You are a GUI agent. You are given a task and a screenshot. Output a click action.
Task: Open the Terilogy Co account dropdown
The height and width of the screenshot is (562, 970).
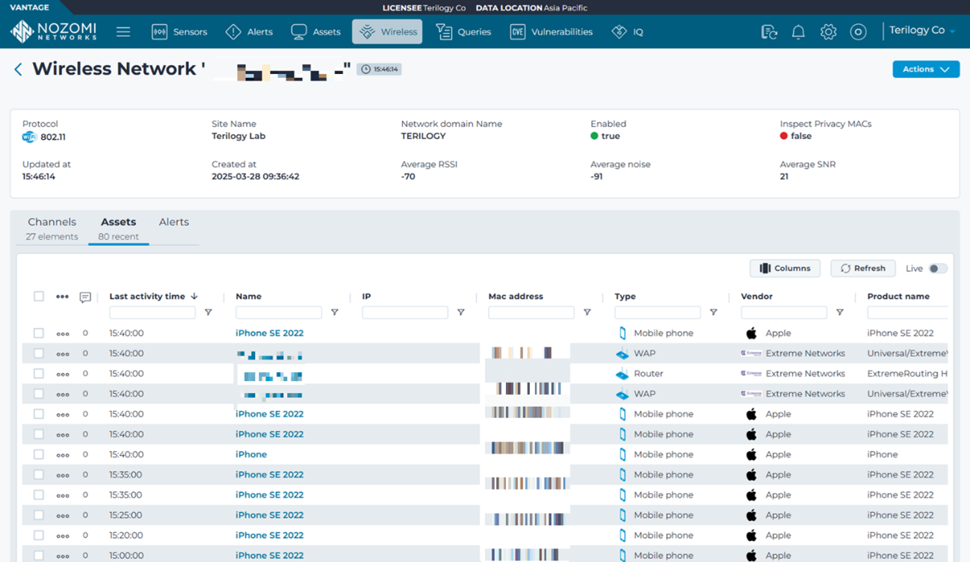922,31
